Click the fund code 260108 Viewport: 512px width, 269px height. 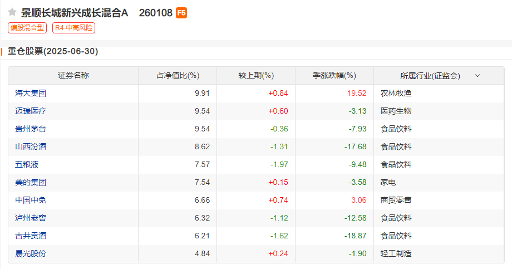[x=155, y=13]
